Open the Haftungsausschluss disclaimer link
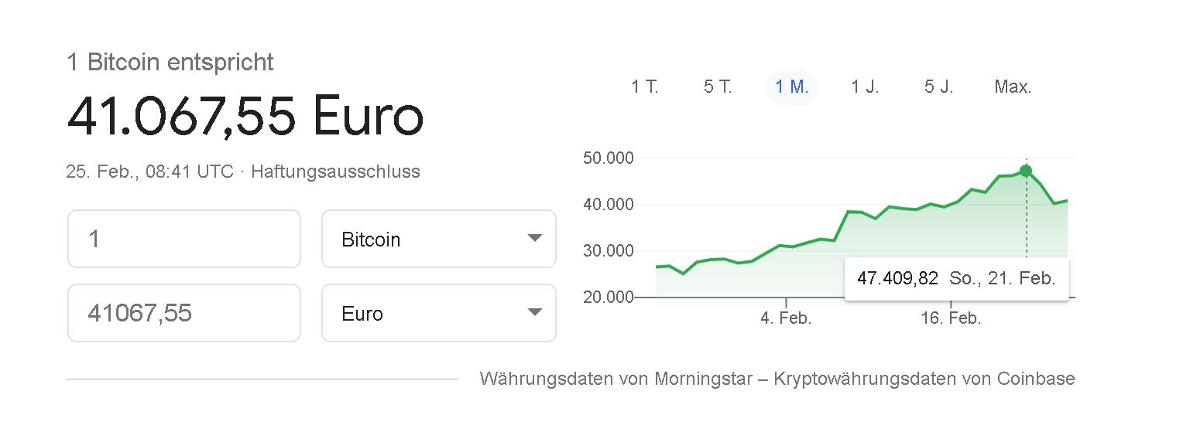 [x=335, y=172]
